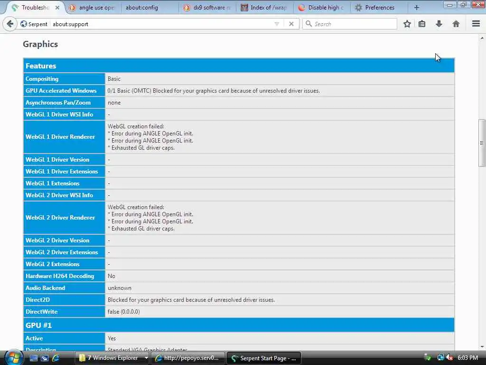Select the Serpent Start Page taskbar button
Viewport: 486px width, 365px height.
[x=264, y=358]
